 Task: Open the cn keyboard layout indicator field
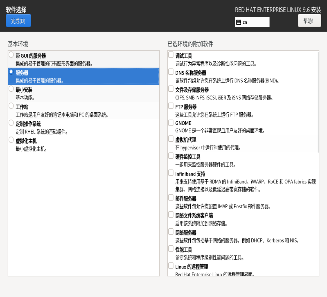[x=252, y=22]
